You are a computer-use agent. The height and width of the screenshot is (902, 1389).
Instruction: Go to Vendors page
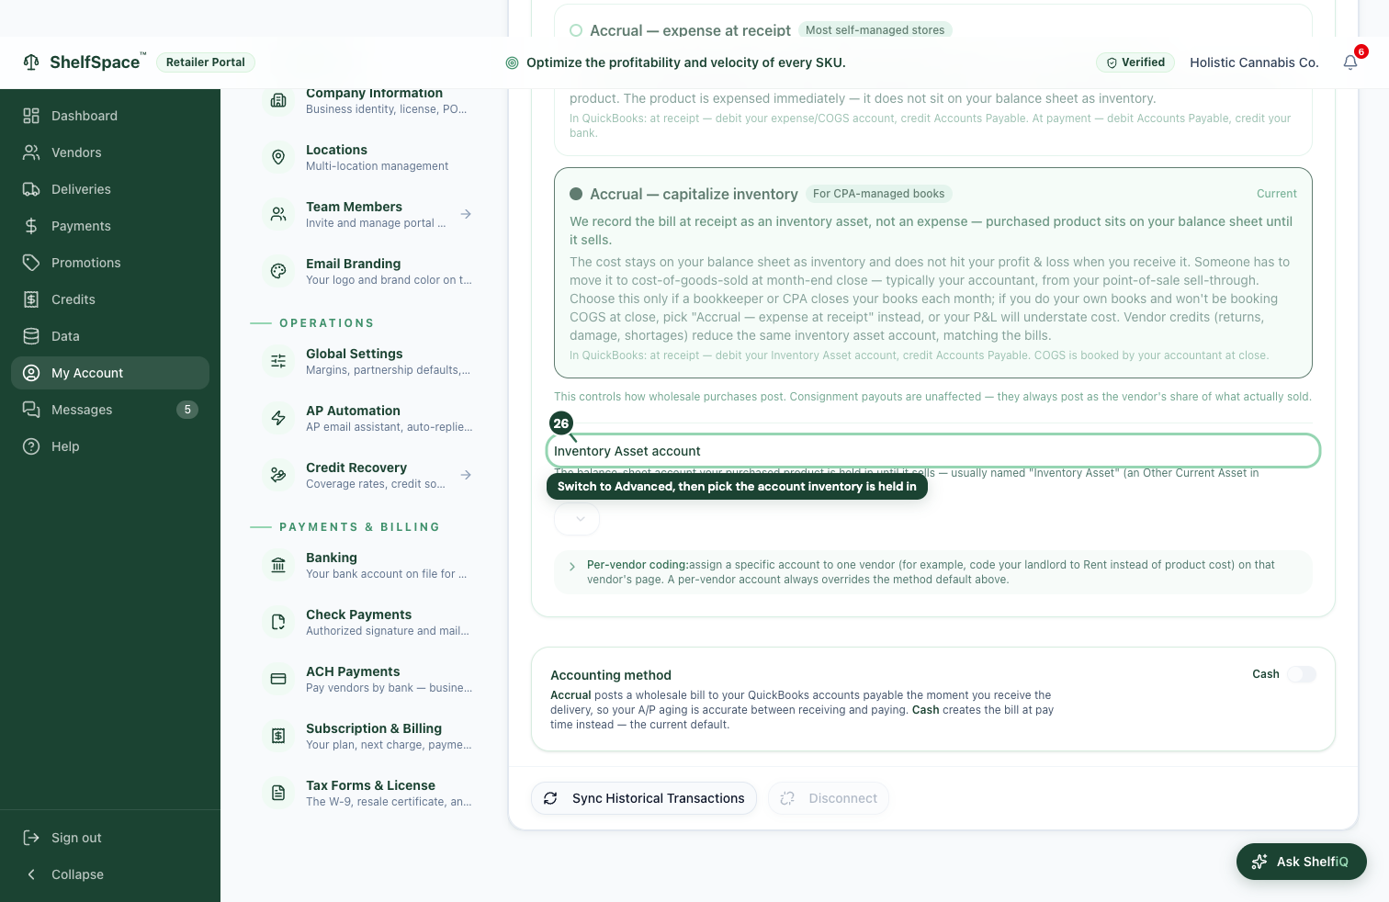(x=110, y=152)
